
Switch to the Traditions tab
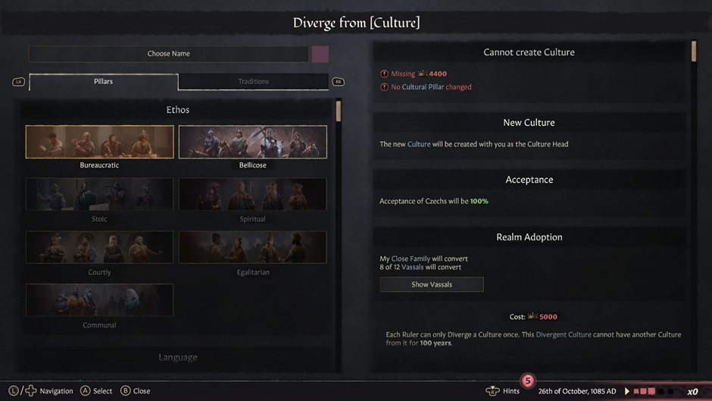(254, 81)
